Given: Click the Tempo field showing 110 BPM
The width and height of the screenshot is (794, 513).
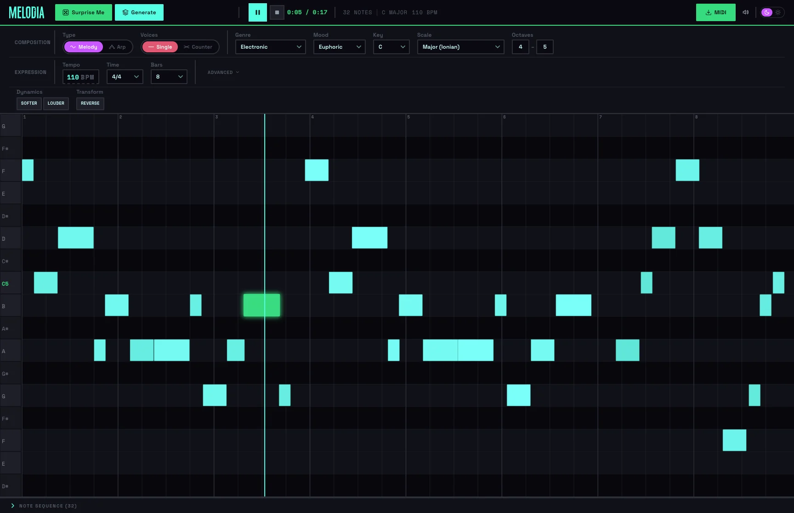Looking at the screenshot, I should [x=81, y=77].
